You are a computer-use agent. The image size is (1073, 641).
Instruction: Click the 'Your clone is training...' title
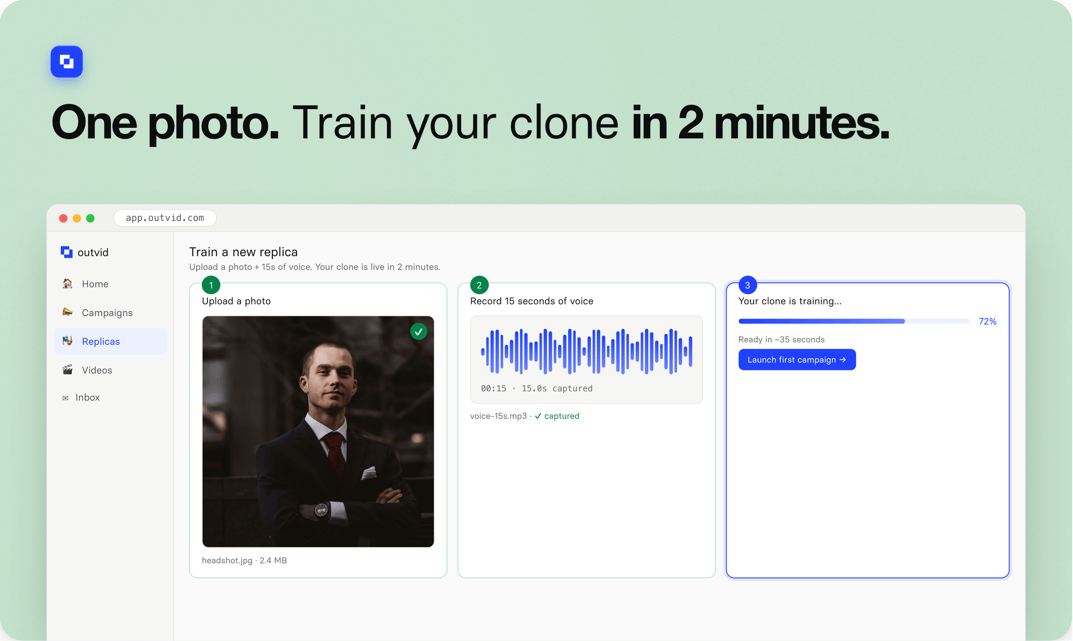tap(791, 301)
